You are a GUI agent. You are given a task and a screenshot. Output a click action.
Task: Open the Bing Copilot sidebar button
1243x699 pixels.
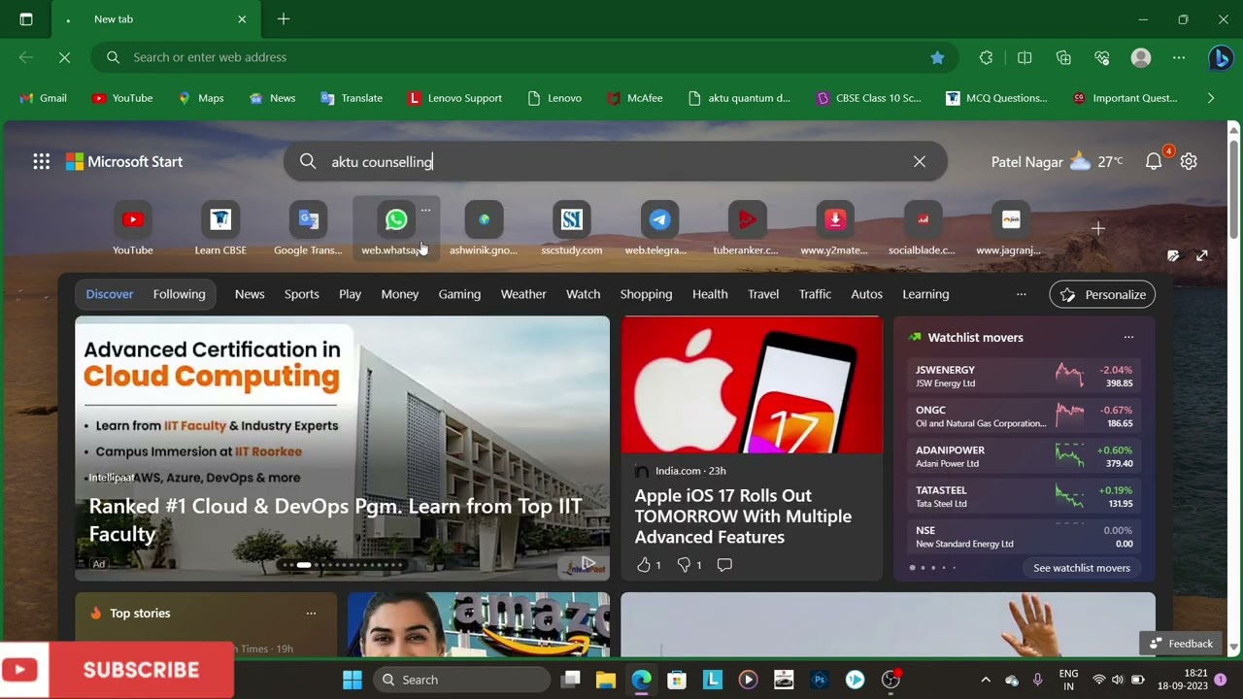(x=1221, y=58)
